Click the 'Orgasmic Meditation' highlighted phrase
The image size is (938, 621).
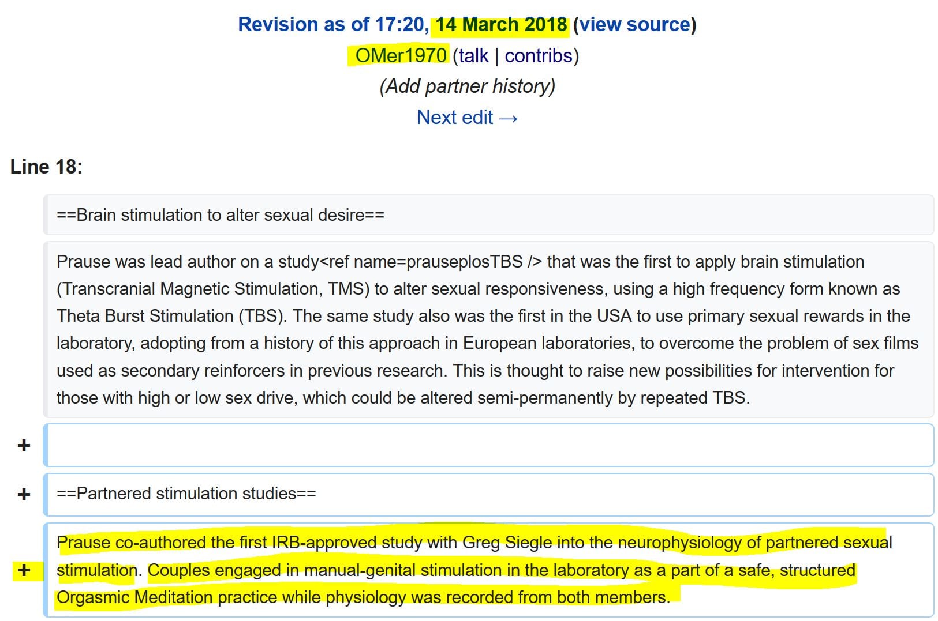click(x=134, y=597)
